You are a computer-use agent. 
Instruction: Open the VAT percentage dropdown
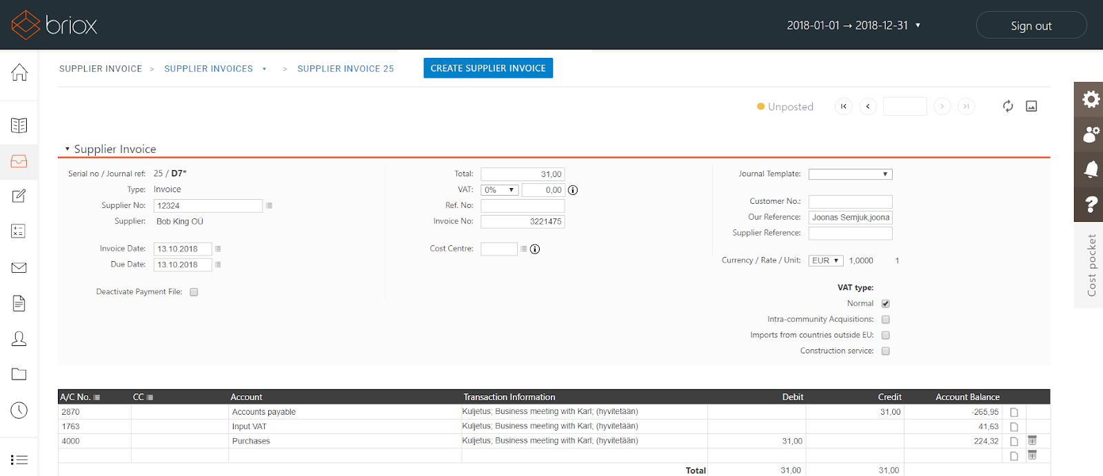pos(500,190)
